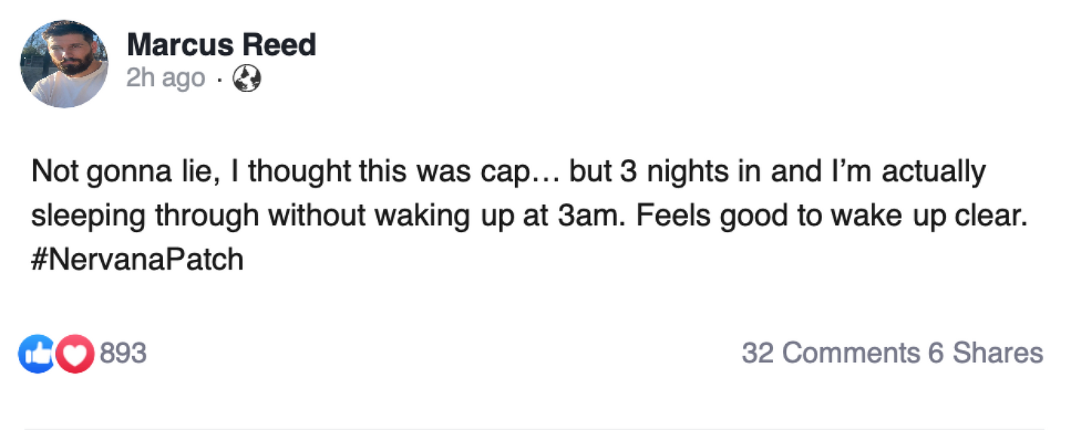Click the dot separator beside the timestamp

pos(218,80)
